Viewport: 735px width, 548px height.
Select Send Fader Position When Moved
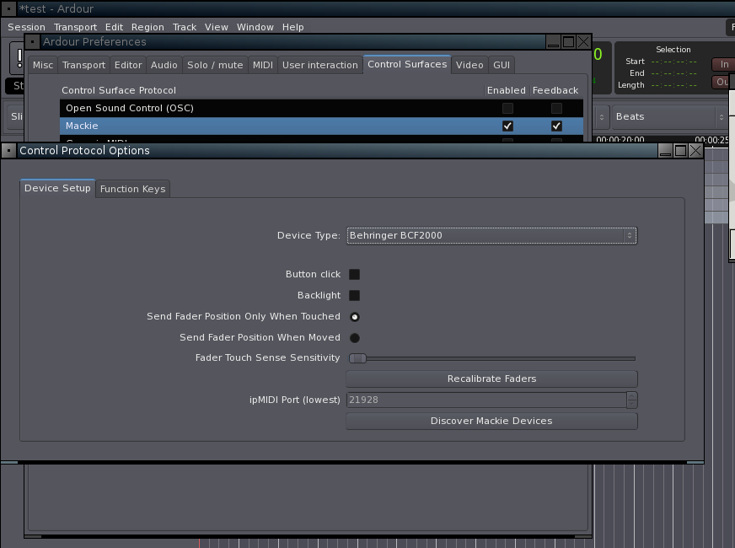point(354,337)
